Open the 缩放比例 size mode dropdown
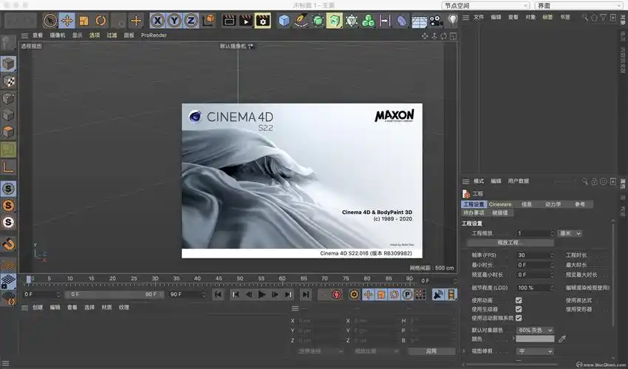Viewport: 628px width, 369px height. click(x=376, y=351)
